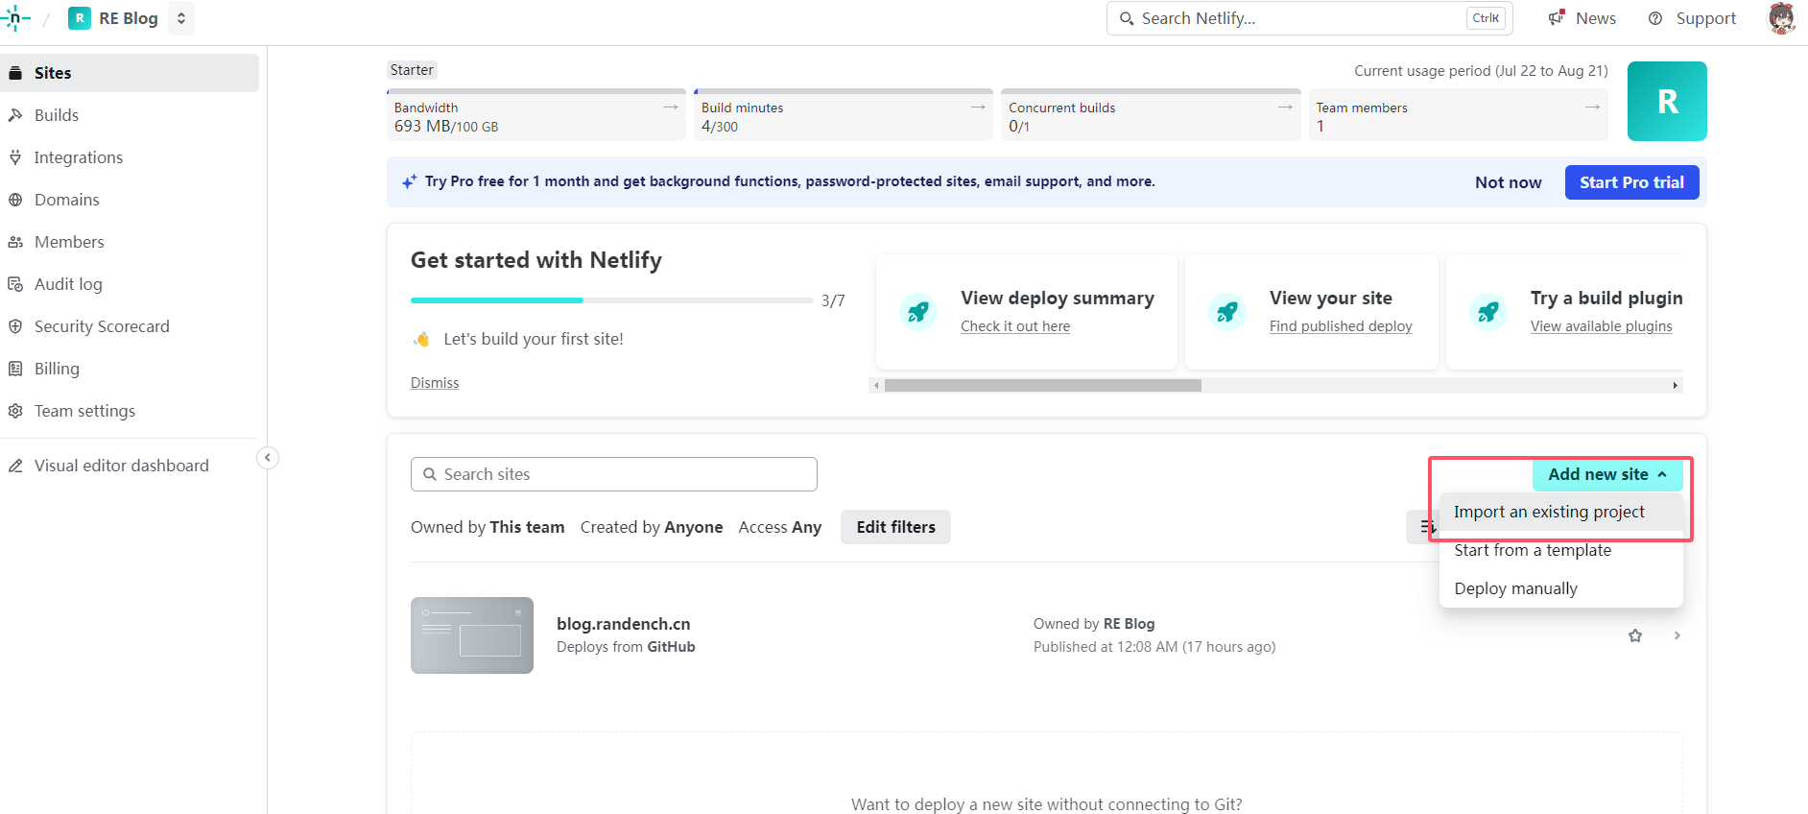This screenshot has height=814, width=1808.
Task: Click the Bandwidth usage arrow
Action: [670, 108]
